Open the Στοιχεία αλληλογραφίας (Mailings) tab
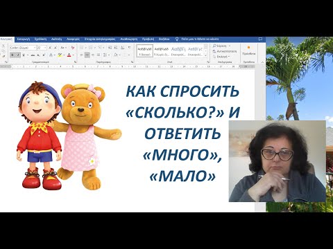 click(100, 39)
